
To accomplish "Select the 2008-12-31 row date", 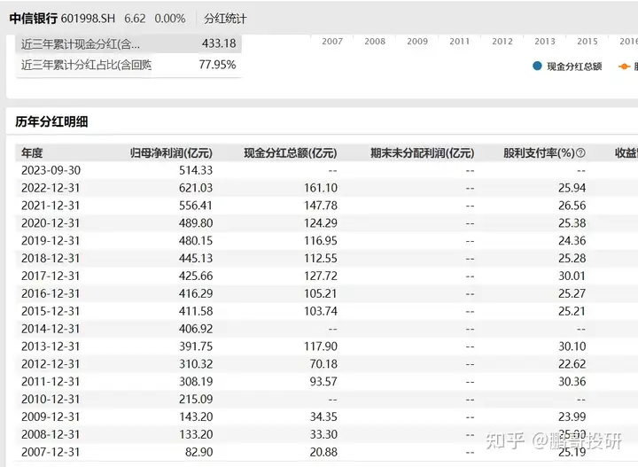I will (x=51, y=434).
